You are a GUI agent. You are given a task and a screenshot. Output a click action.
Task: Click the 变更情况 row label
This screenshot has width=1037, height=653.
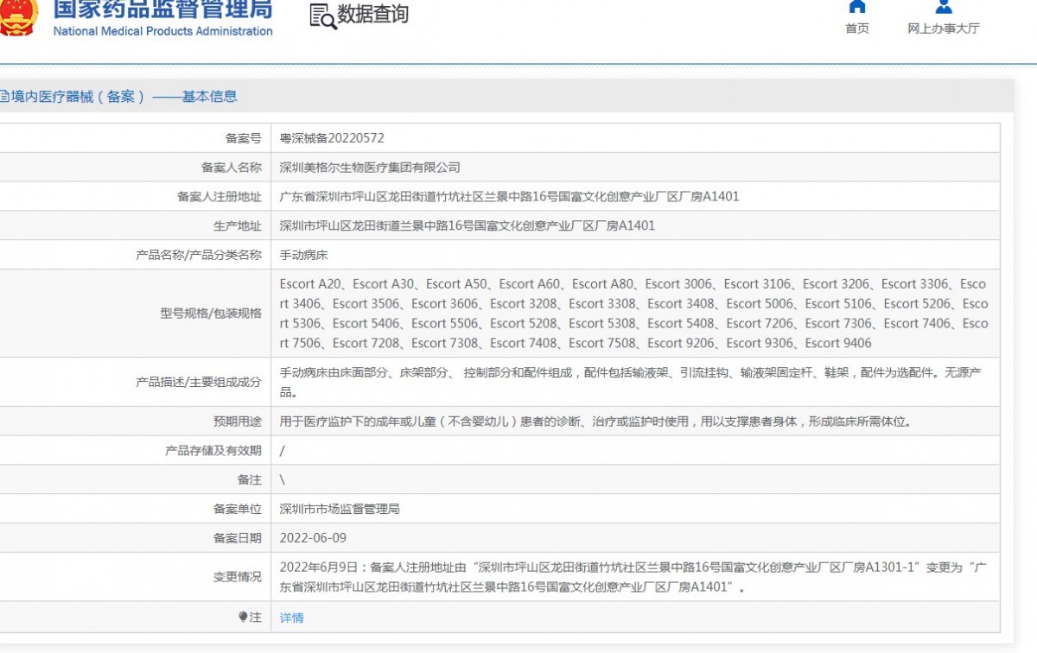pyautogui.click(x=238, y=577)
